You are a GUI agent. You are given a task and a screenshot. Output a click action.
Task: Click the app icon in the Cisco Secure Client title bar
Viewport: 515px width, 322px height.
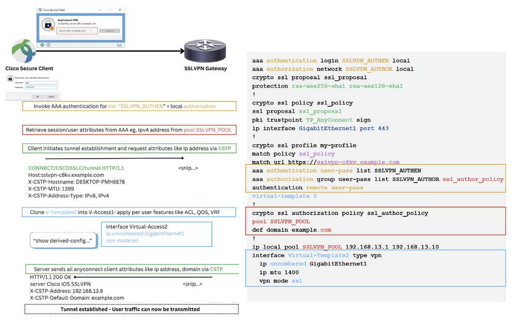click(x=40, y=10)
